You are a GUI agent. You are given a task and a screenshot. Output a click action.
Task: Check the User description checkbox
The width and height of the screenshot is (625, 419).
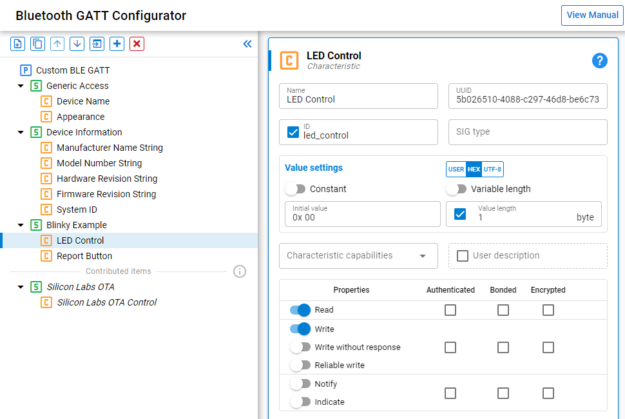[463, 256]
